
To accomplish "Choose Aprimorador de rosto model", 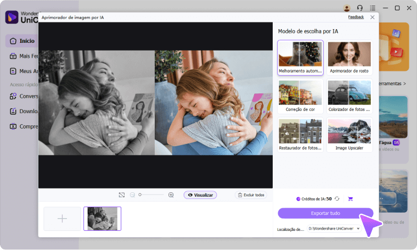I will (x=349, y=58).
